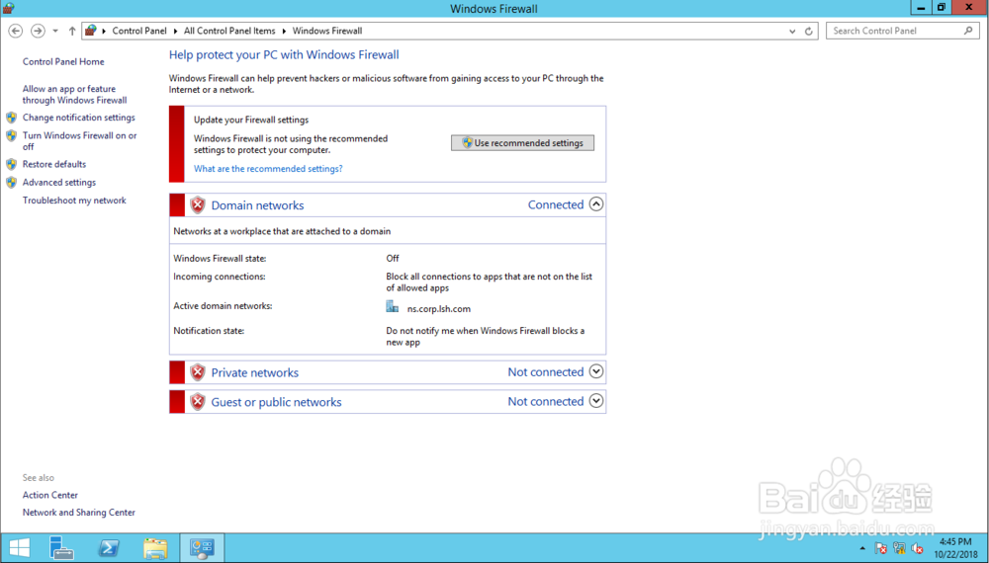Open Troubleshoot my network
Screen dimensions: 989x563
(x=74, y=201)
